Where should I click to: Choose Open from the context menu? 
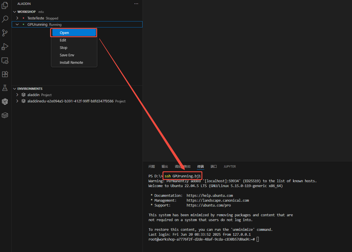point(64,33)
